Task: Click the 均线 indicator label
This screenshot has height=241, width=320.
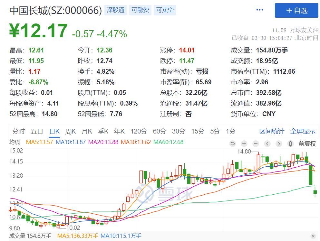Action: [15, 142]
